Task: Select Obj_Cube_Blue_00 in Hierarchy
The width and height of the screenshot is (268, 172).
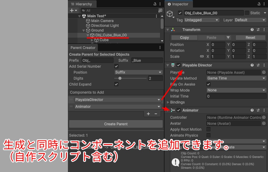Action: [x=111, y=35]
